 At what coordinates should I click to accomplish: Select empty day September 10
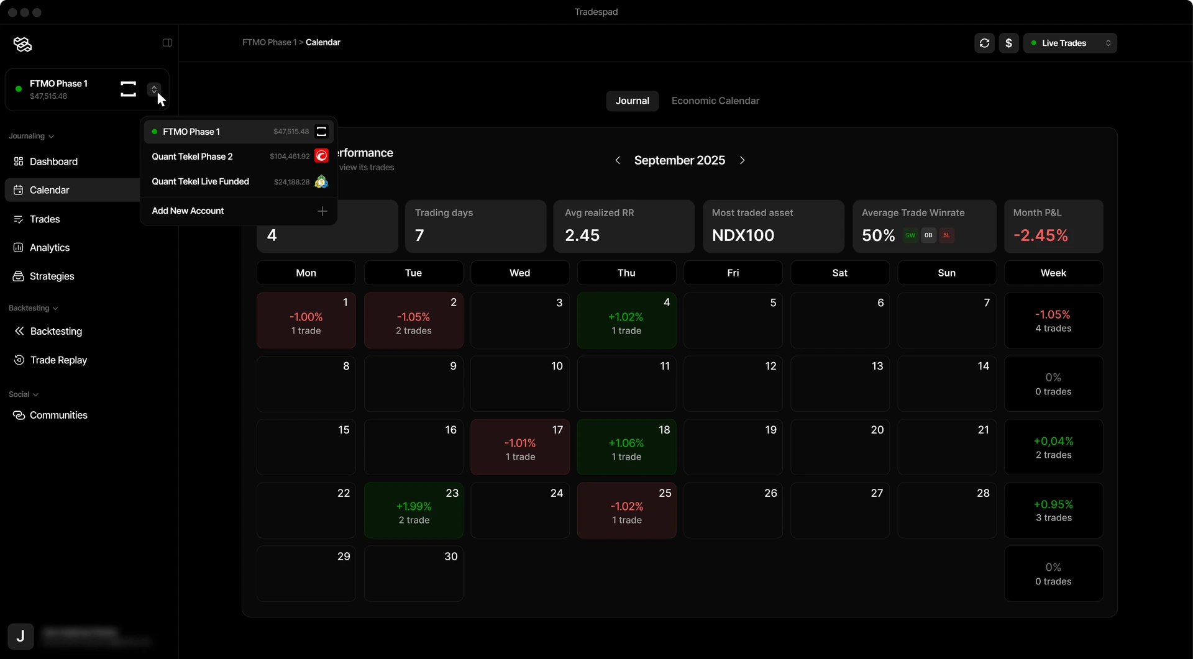pos(520,384)
